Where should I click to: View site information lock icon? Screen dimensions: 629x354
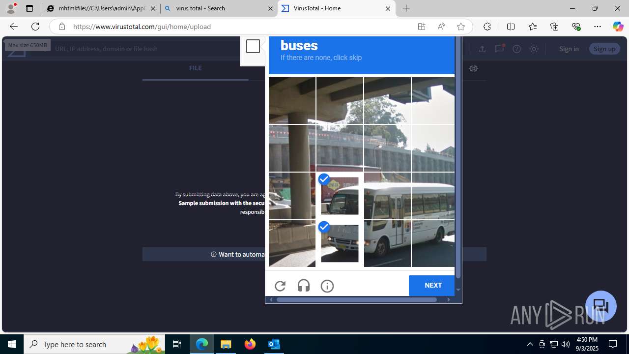pos(61,27)
